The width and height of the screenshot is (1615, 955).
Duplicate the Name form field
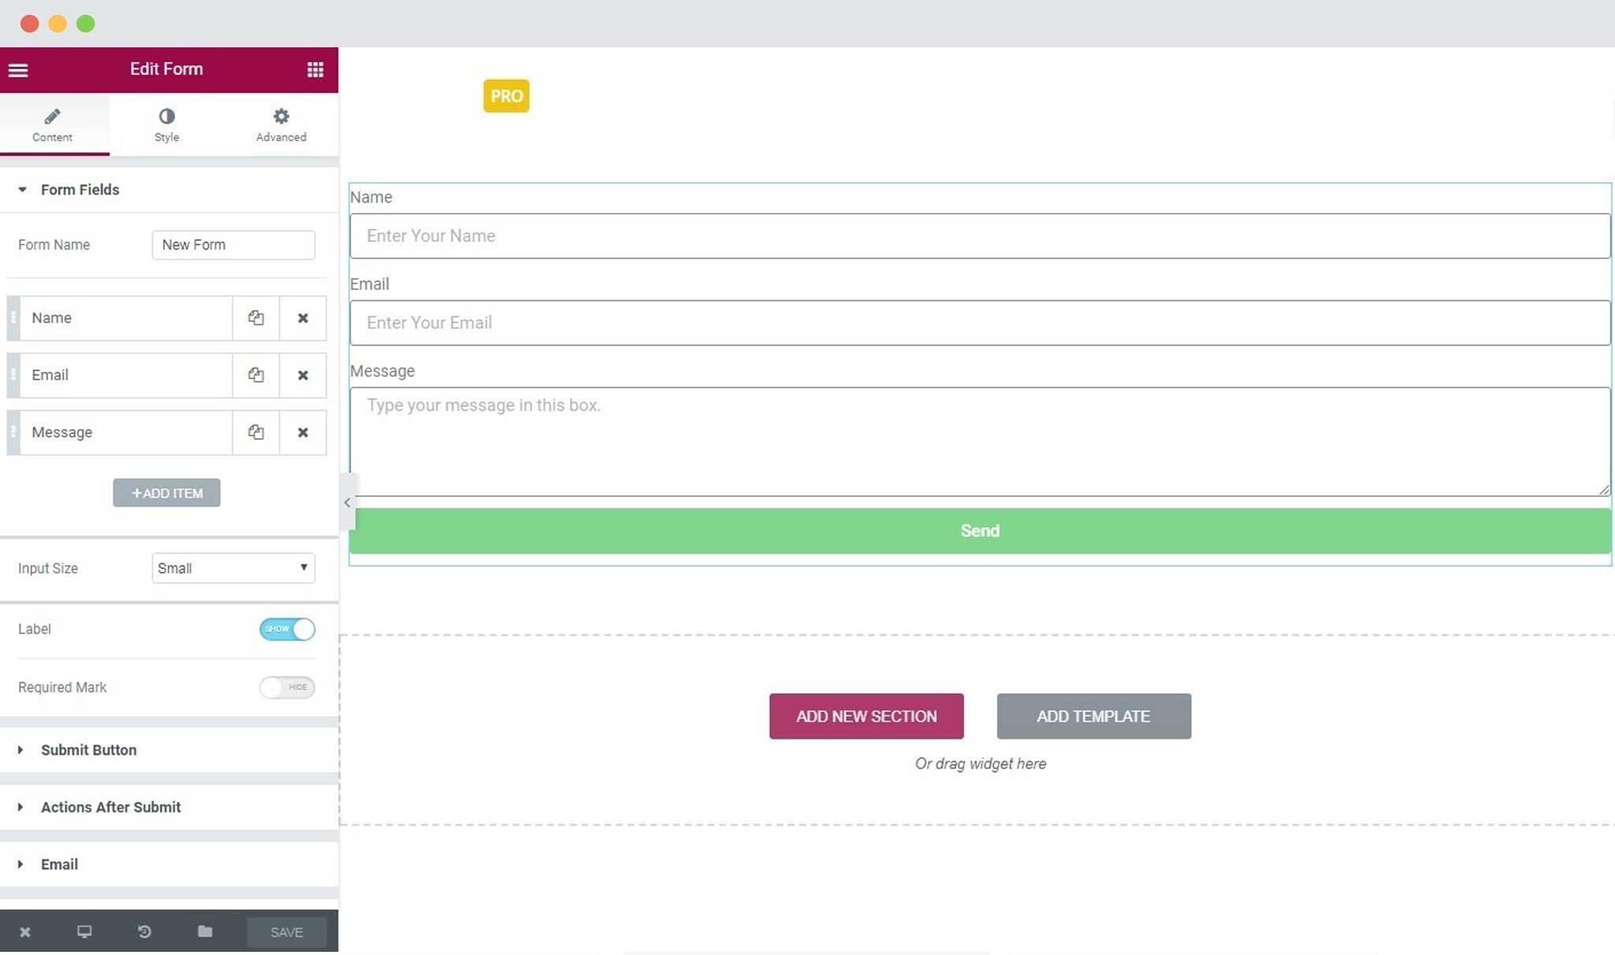pyautogui.click(x=255, y=318)
